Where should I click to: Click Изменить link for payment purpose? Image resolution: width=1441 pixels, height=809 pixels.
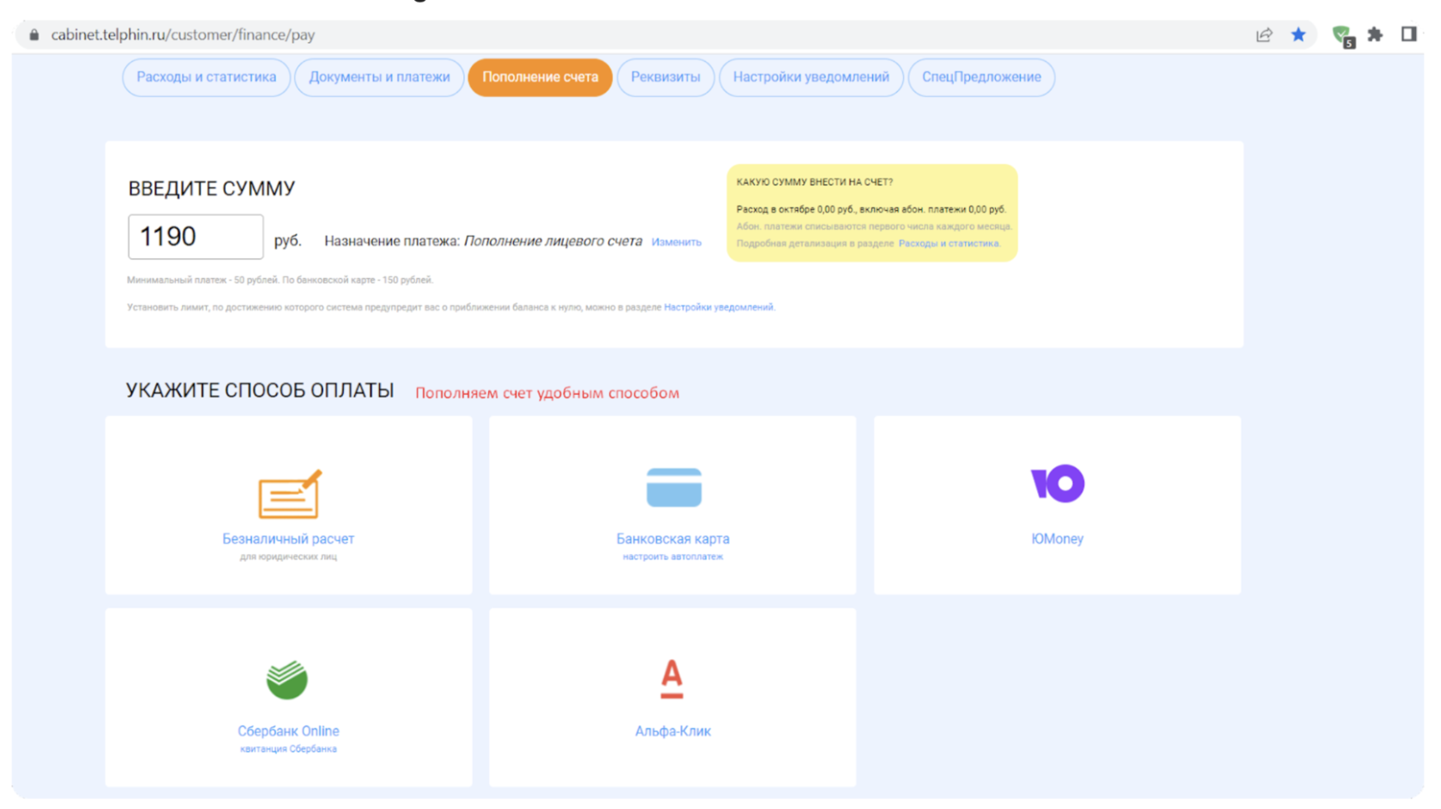(x=676, y=243)
